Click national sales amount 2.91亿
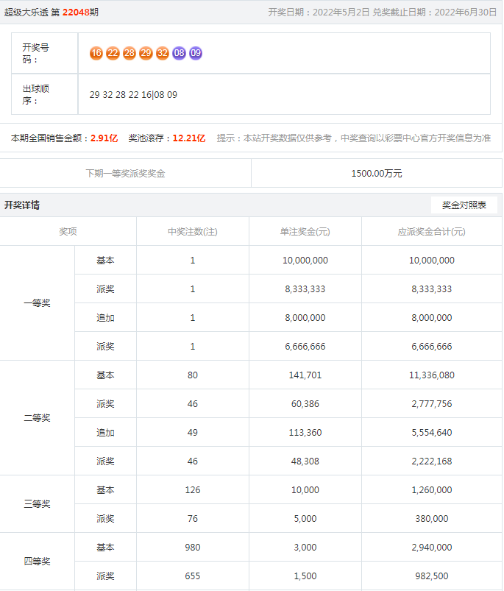The height and width of the screenshot is (591, 504). pyautogui.click(x=104, y=138)
